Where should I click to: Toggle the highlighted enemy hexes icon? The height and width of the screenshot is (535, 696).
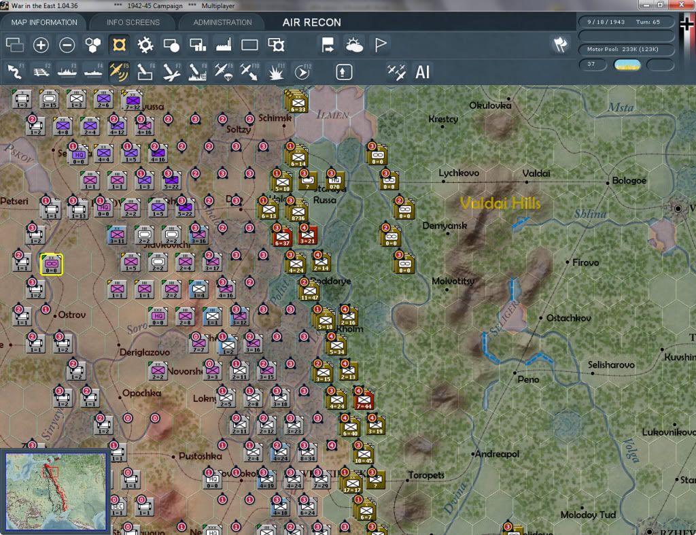119,45
